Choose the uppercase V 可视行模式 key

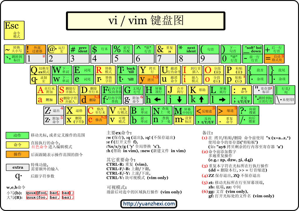(119, 111)
